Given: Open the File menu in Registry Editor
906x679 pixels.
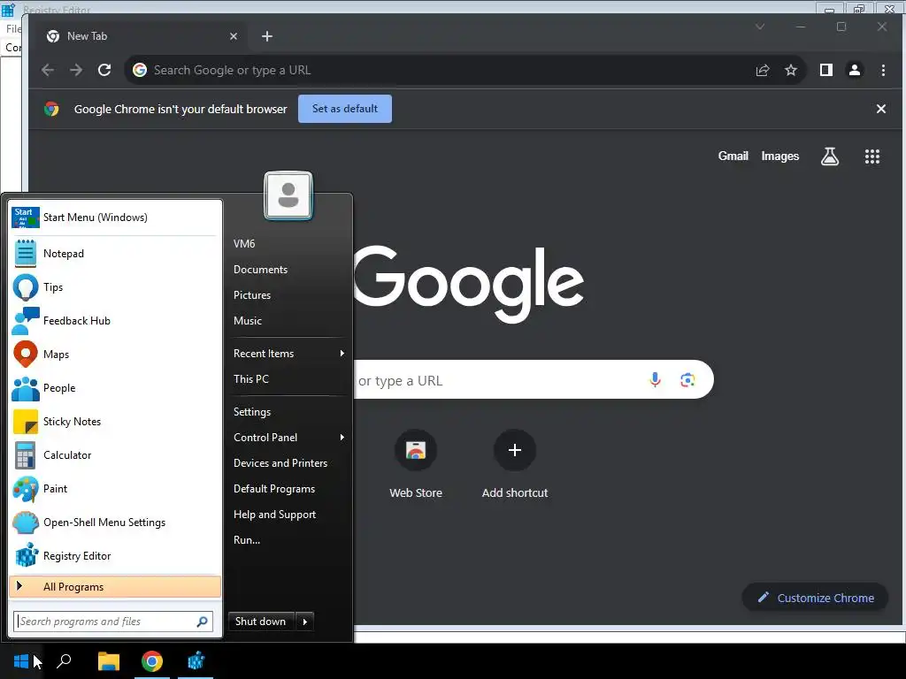Looking at the screenshot, I should coord(13,28).
